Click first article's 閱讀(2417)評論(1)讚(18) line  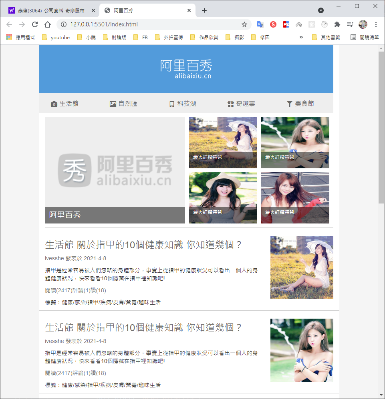point(75,290)
